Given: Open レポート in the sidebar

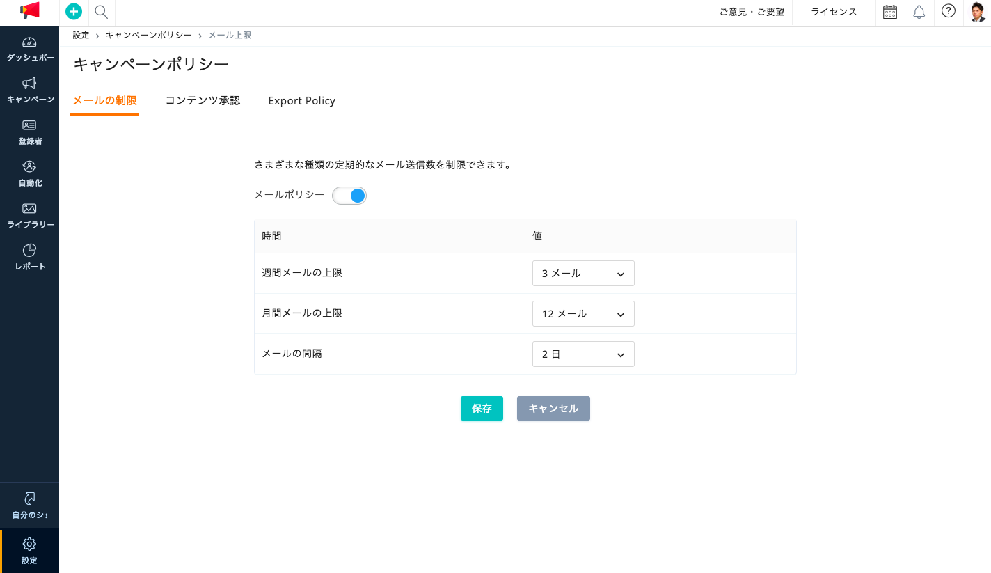Looking at the screenshot, I should pos(29,258).
